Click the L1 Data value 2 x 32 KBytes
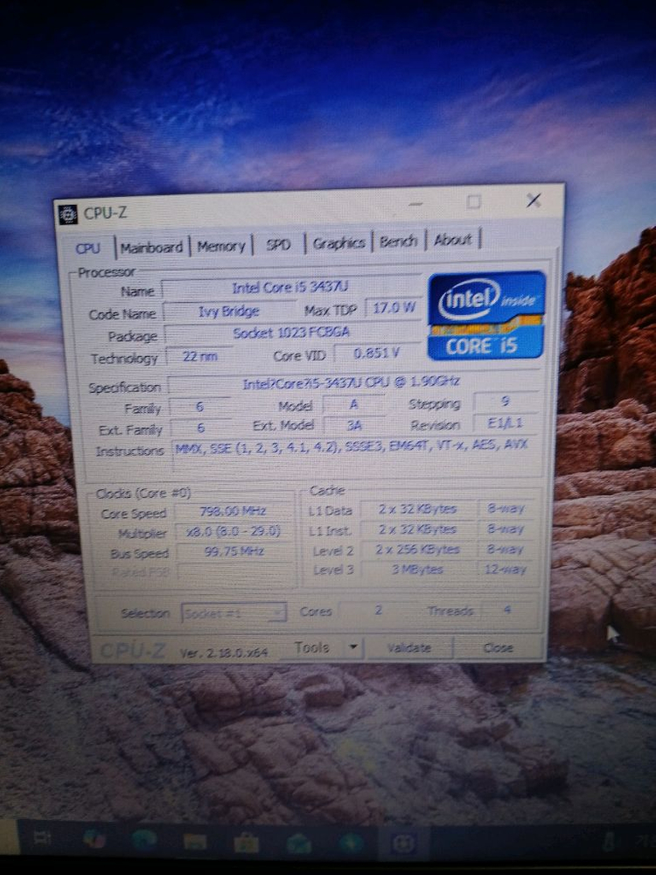Image resolution: width=656 pixels, height=875 pixels. pos(418,509)
